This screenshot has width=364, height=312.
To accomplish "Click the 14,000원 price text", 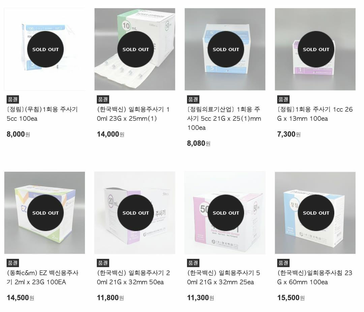I will tap(111, 134).
